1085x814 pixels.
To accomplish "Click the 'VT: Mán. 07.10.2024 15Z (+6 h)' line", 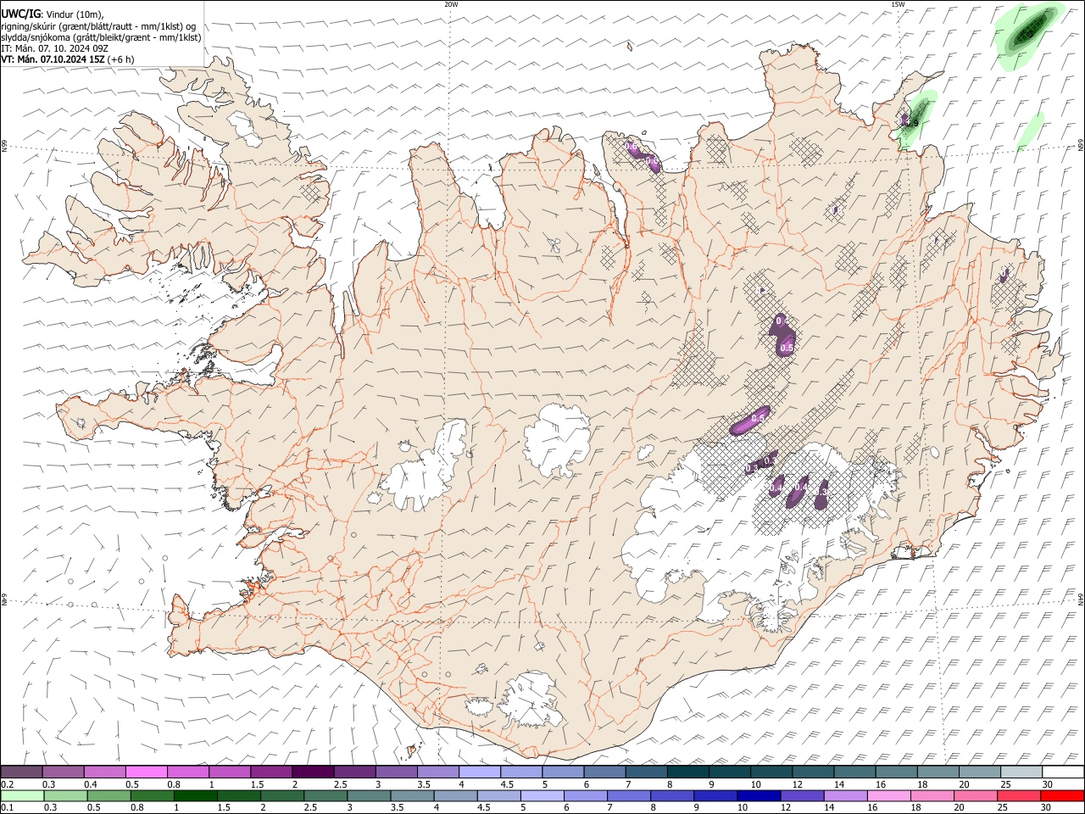I will pyautogui.click(x=68, y=59).
